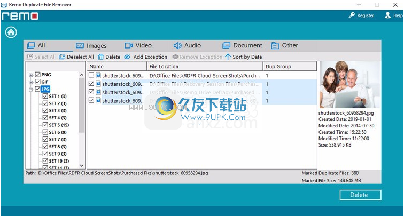
Task: Check the first shutterstock file checkbox
Action: point(91,75)
